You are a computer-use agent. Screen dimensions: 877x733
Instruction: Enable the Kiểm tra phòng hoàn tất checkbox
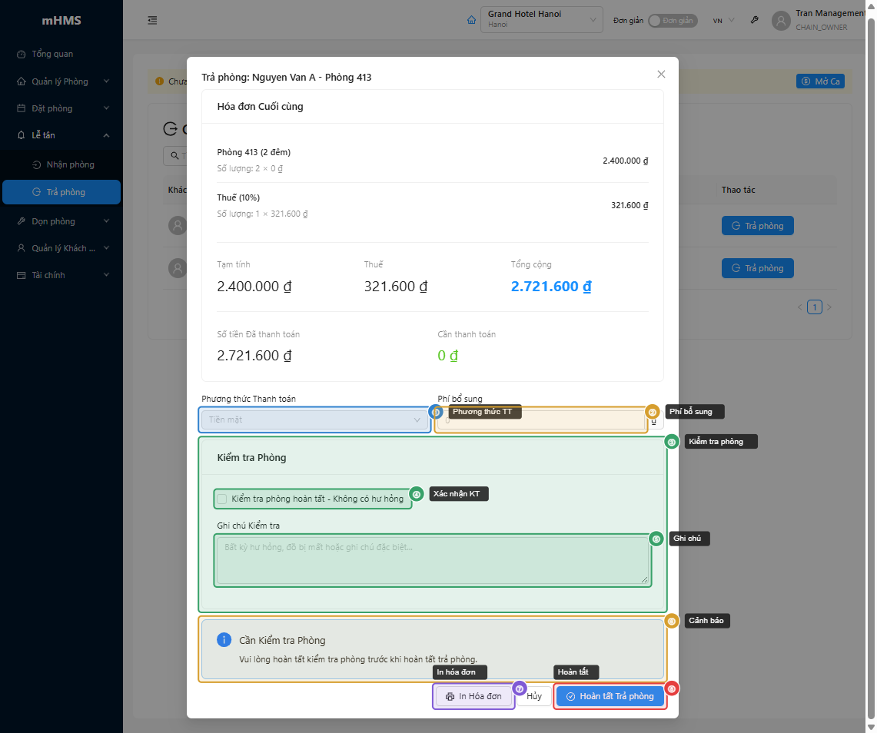[222, 499]
